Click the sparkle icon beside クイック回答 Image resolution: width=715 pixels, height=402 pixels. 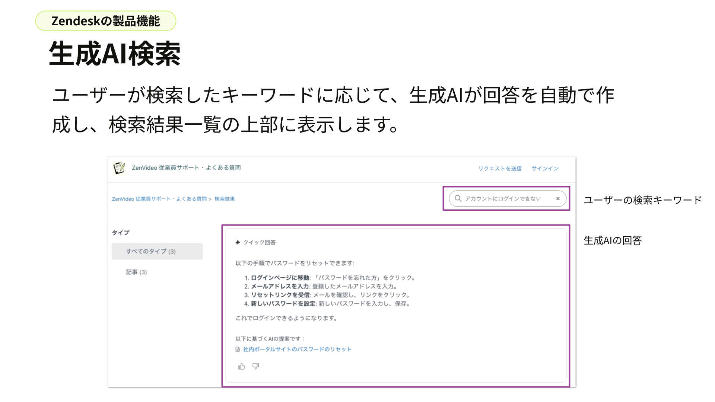[x=237, y=242]
